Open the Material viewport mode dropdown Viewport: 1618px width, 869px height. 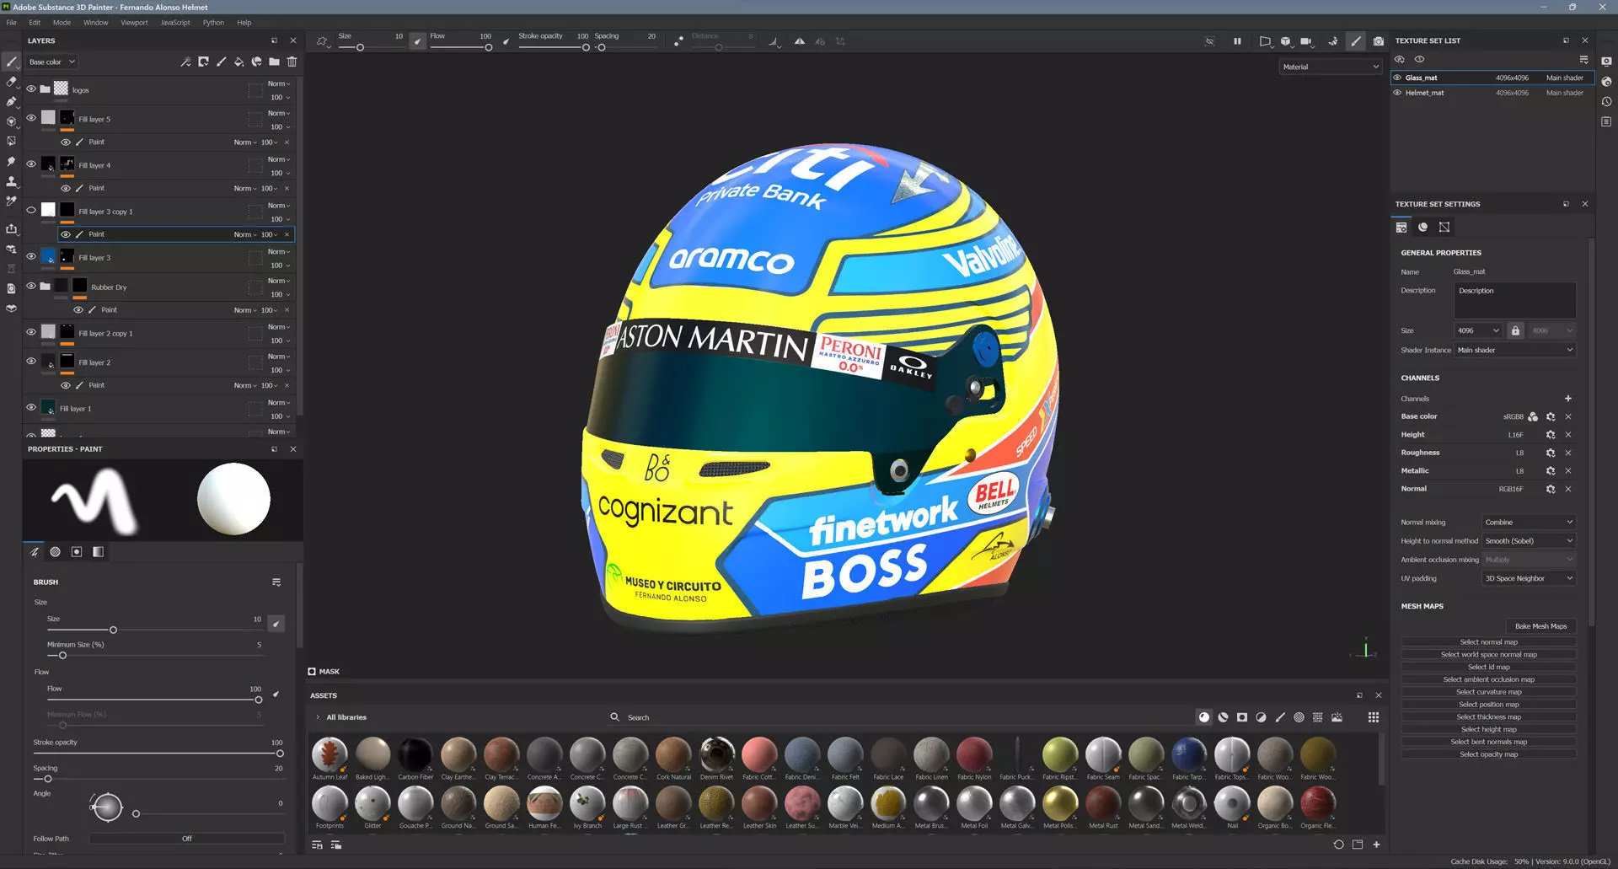click(1331, 67)
